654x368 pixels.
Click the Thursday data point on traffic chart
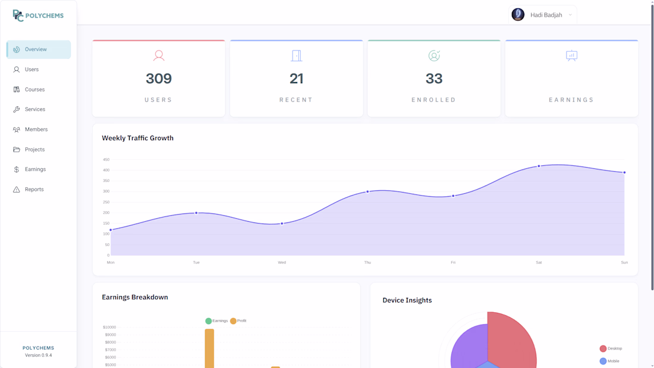coord(367,191)
